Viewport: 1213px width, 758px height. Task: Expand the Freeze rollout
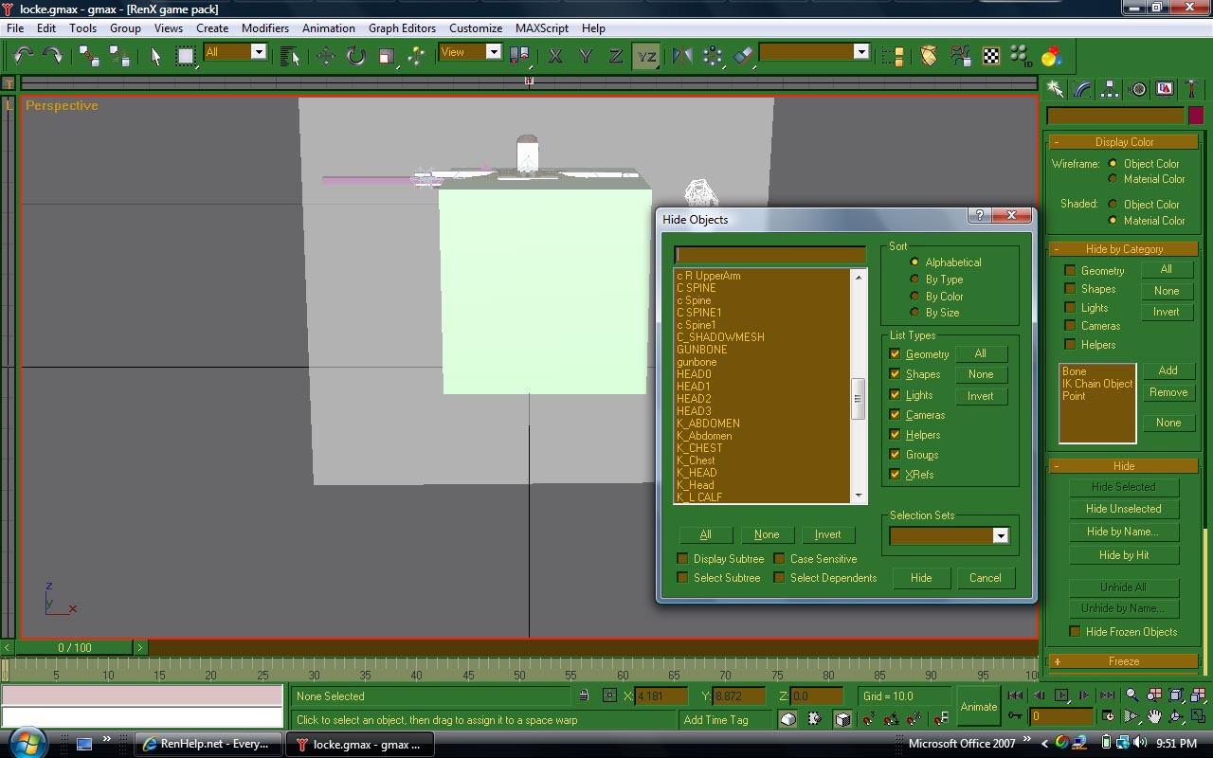(x=1123, y=661)
